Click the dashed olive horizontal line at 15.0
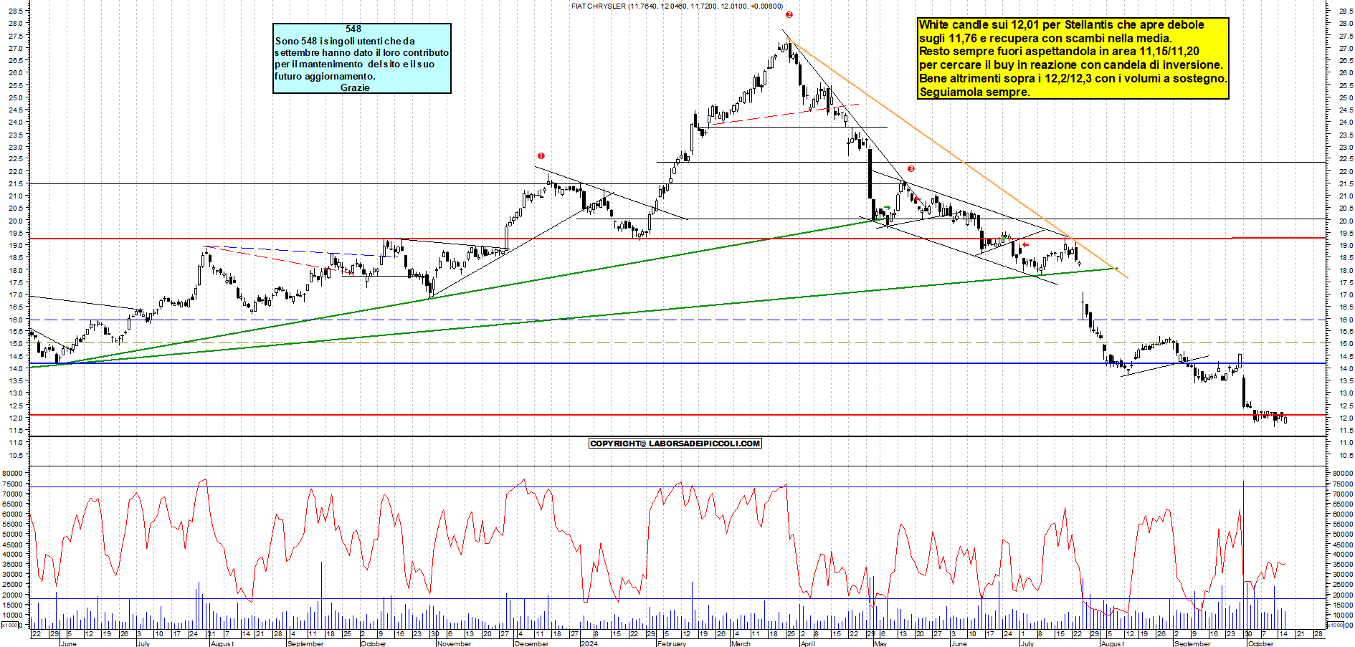The height and width of the screenshot is (647, 1355). 677,342
